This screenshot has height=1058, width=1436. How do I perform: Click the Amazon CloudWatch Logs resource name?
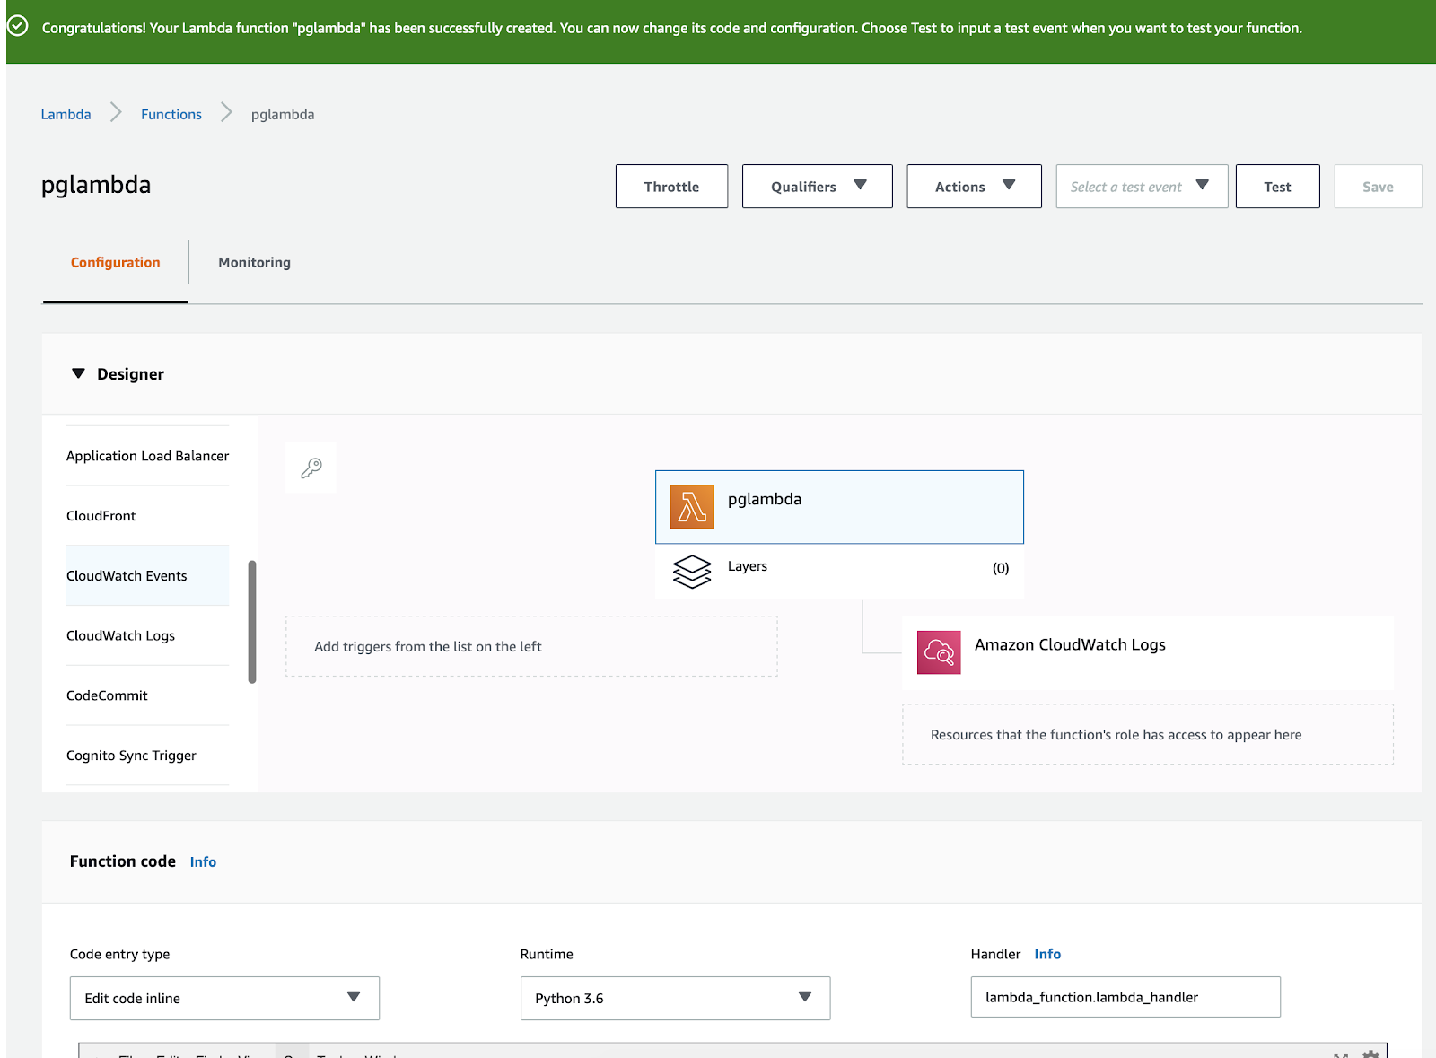[x=1070, y=644]
